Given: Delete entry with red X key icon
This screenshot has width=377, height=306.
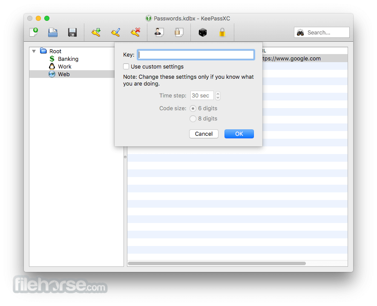Looking at the screenshot, I should click(135, 32).
